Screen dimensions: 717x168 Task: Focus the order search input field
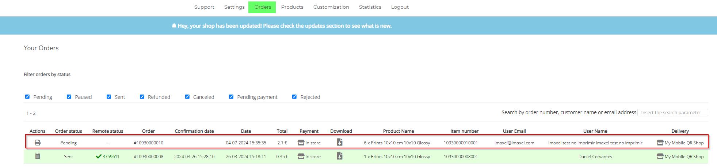(x=672, y=113)
